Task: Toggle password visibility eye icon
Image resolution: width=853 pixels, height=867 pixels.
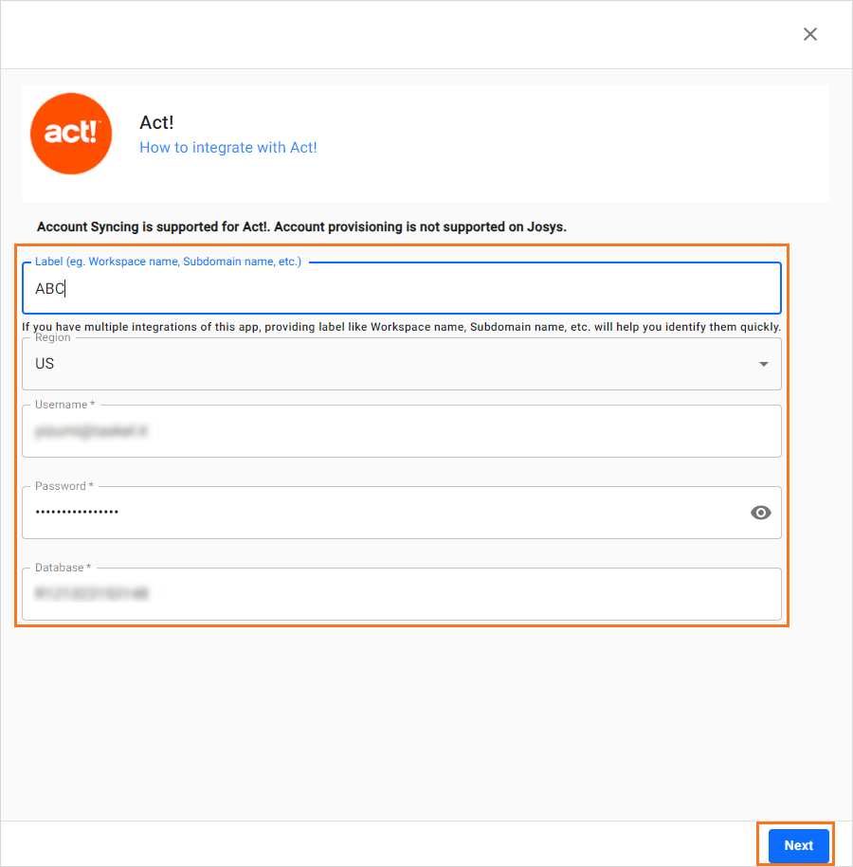Action: point(761,513)
